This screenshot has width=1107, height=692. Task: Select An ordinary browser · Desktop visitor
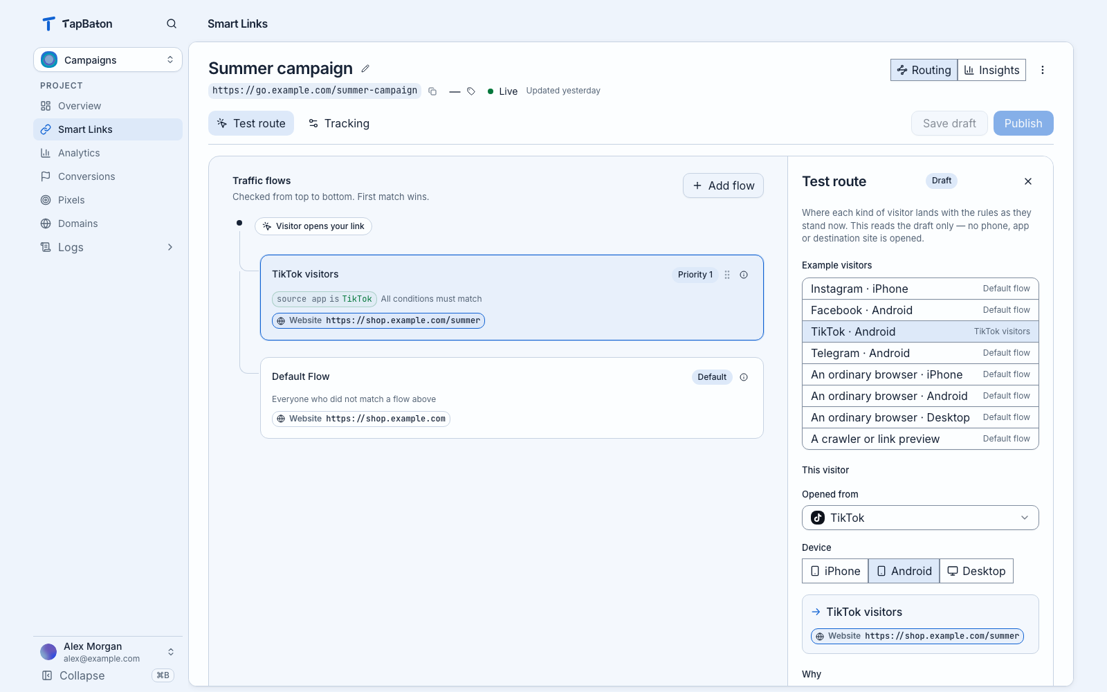(920, 417)
